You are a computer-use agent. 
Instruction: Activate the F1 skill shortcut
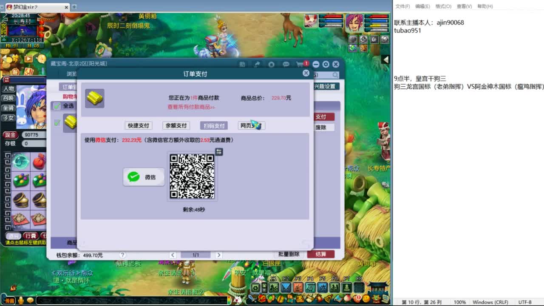coord(273,287)
